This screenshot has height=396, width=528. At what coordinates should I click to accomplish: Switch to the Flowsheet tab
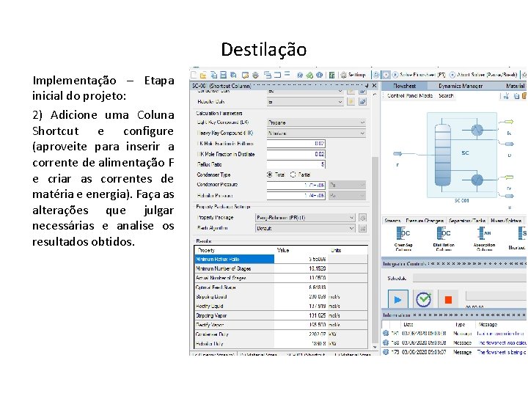[x=404, y=87]
